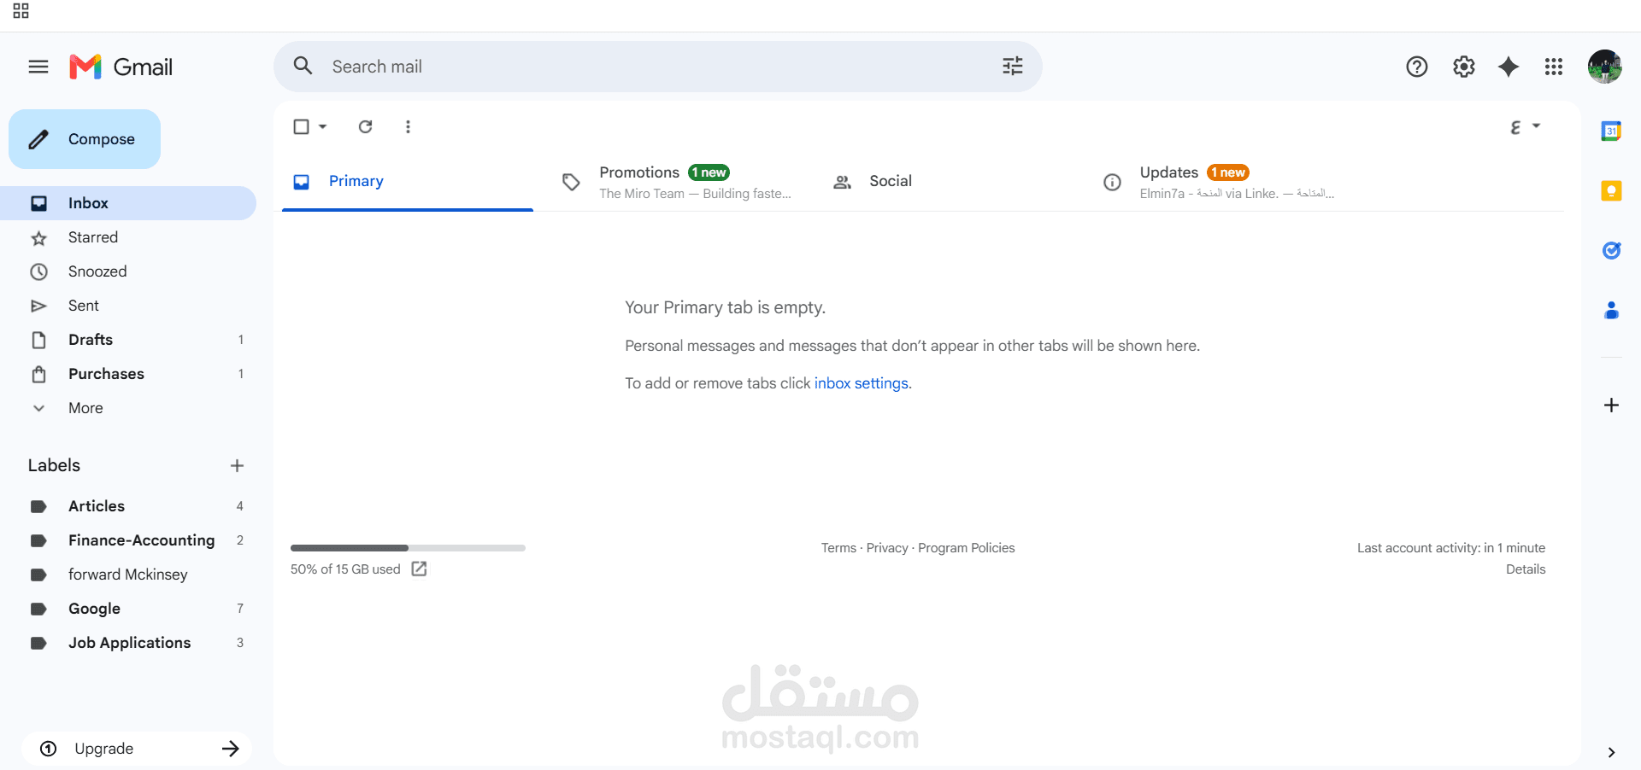
Task: Open the Google apps grid
Action: point(1554,67)
